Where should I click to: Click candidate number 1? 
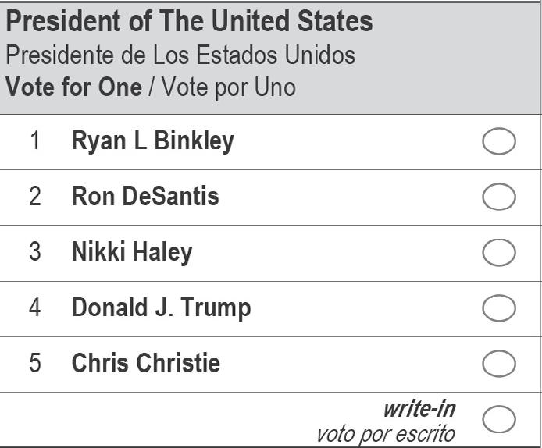(34, 141)
